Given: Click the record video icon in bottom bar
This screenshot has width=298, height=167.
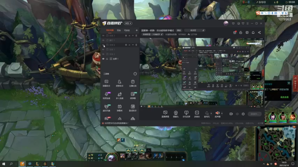Looking at the screenshot, I should [231, 114].
